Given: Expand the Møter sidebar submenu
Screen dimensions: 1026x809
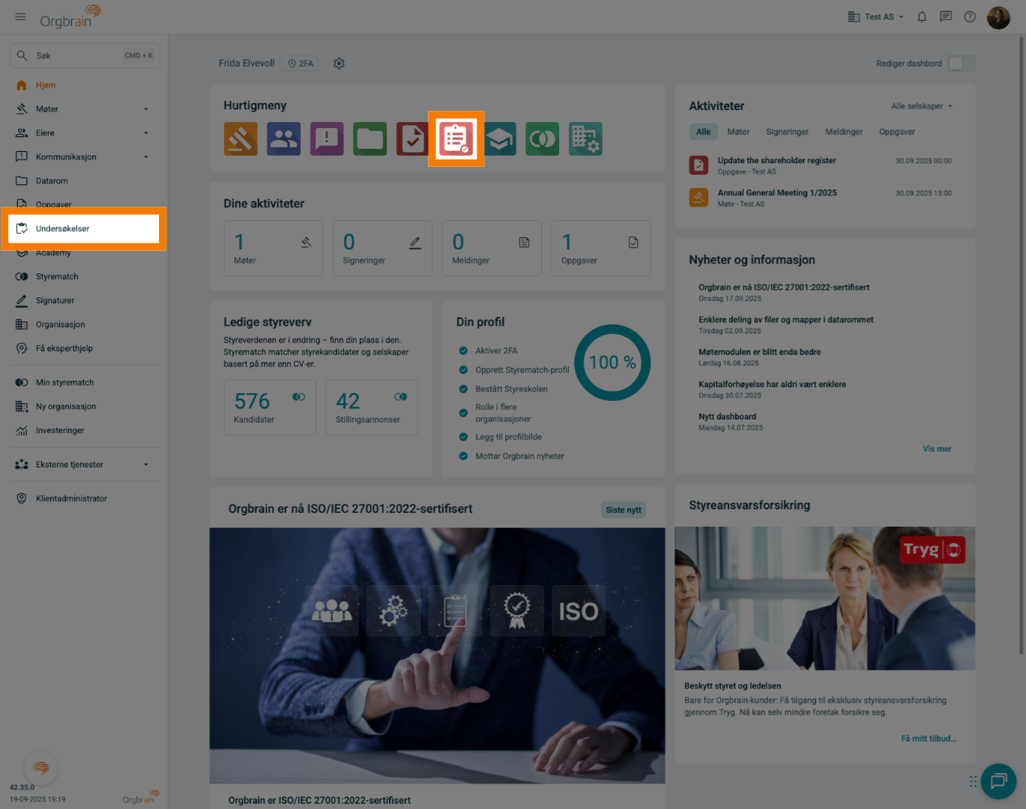Looking at the screenshot, I should click(146, 109).
